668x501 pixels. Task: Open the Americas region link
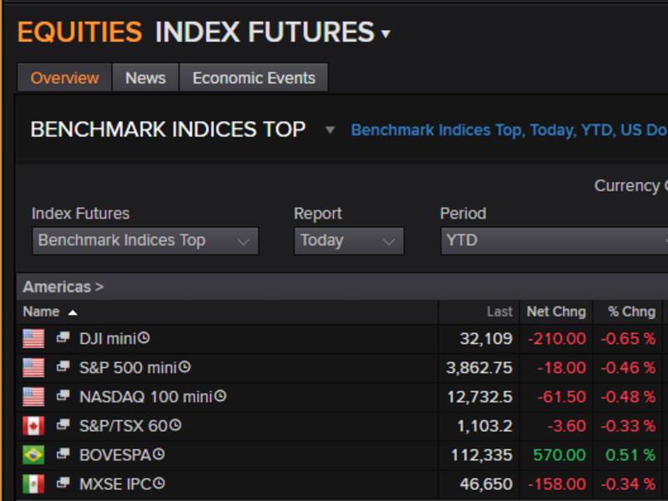coord(63,286)
